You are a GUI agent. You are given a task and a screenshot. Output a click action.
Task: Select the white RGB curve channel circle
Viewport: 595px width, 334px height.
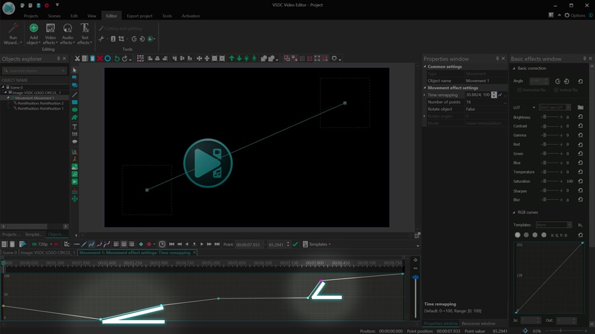[517, 235]
